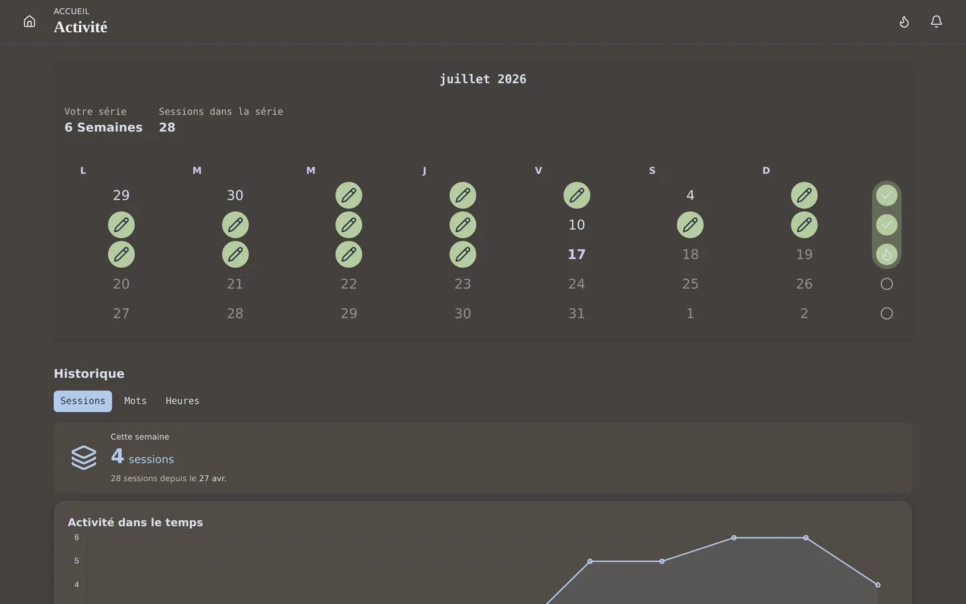Screen dimensions: 966x604
Task: Open the session pencil on Thursday, July 2
Action: 463,195
